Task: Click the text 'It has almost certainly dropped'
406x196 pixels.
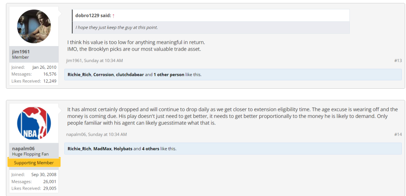Action: 99,109
